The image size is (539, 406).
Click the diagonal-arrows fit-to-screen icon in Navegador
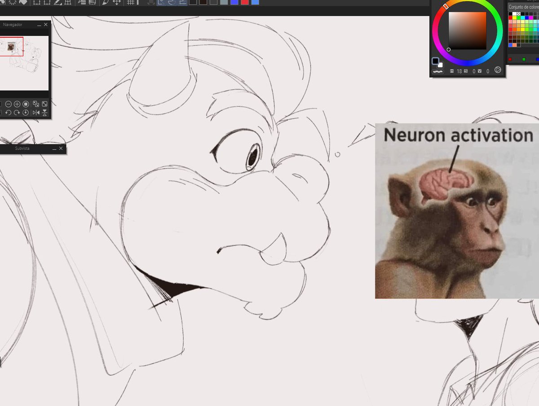[44, 104]
